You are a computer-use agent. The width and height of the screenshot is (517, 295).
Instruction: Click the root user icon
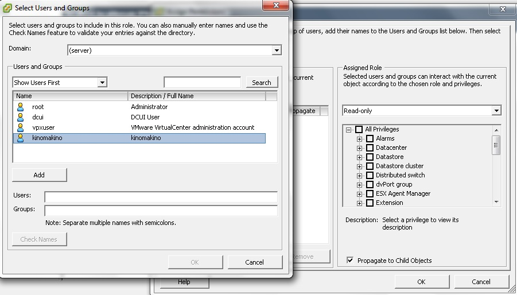tap(21, 107)
